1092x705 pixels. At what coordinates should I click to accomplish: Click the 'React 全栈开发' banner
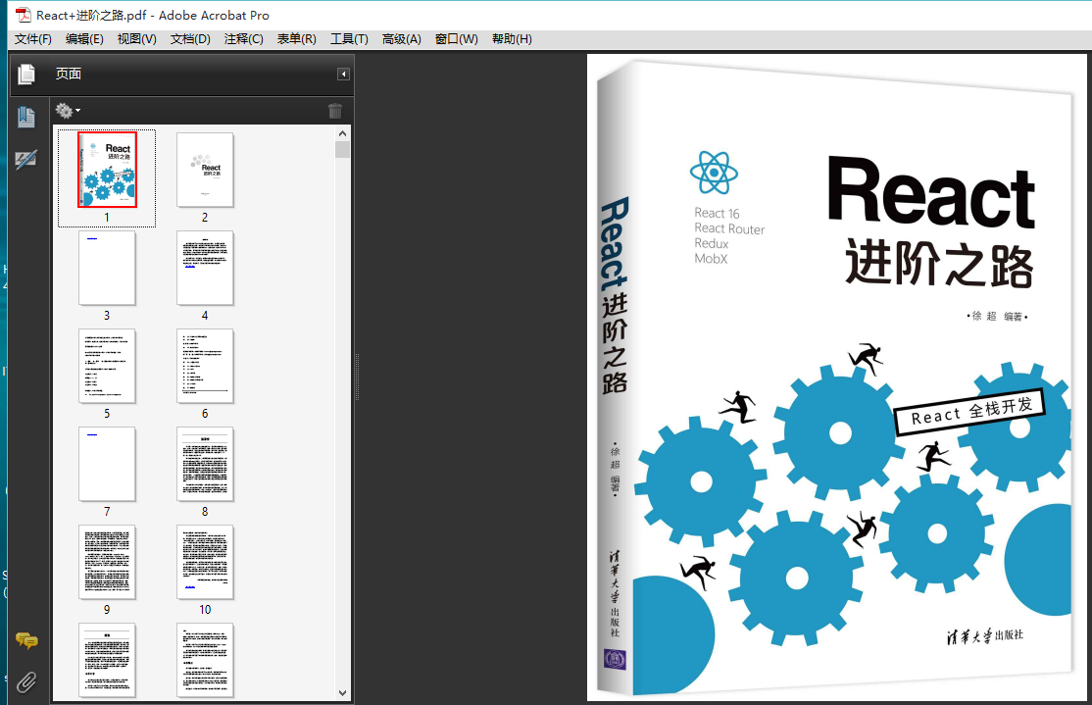click(970, 412)
